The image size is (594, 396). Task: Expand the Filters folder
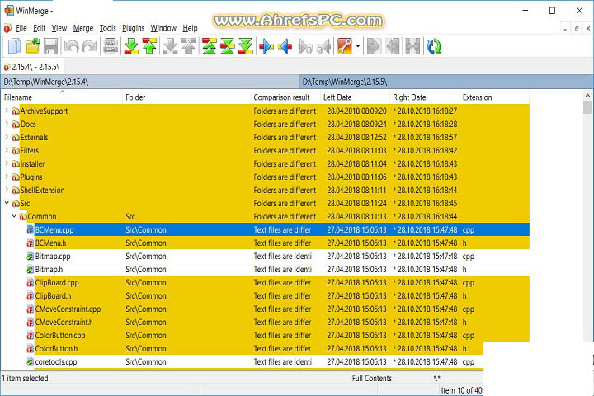pos(7,150)
